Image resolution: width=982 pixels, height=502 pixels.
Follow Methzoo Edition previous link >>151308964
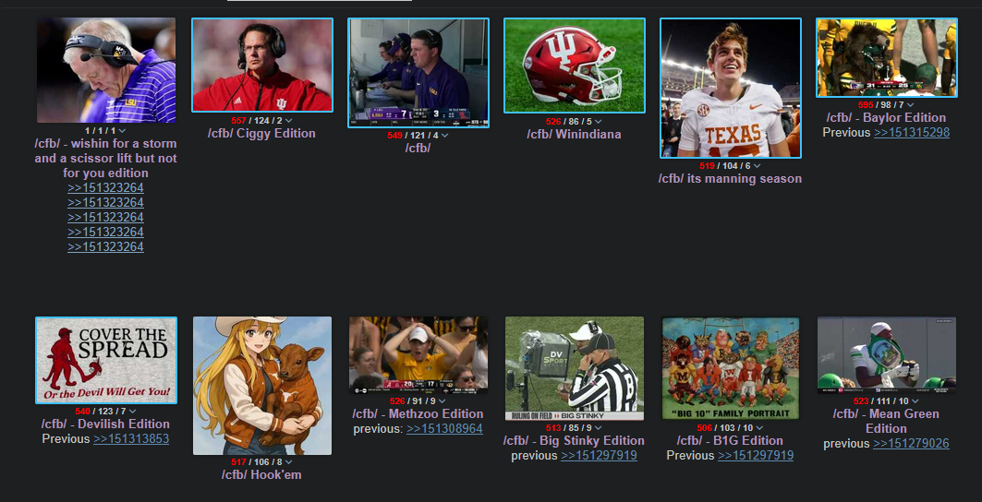click(x=444, y=429)
